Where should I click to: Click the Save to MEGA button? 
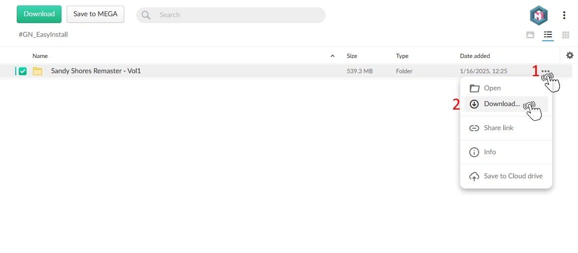coord(95,14)
